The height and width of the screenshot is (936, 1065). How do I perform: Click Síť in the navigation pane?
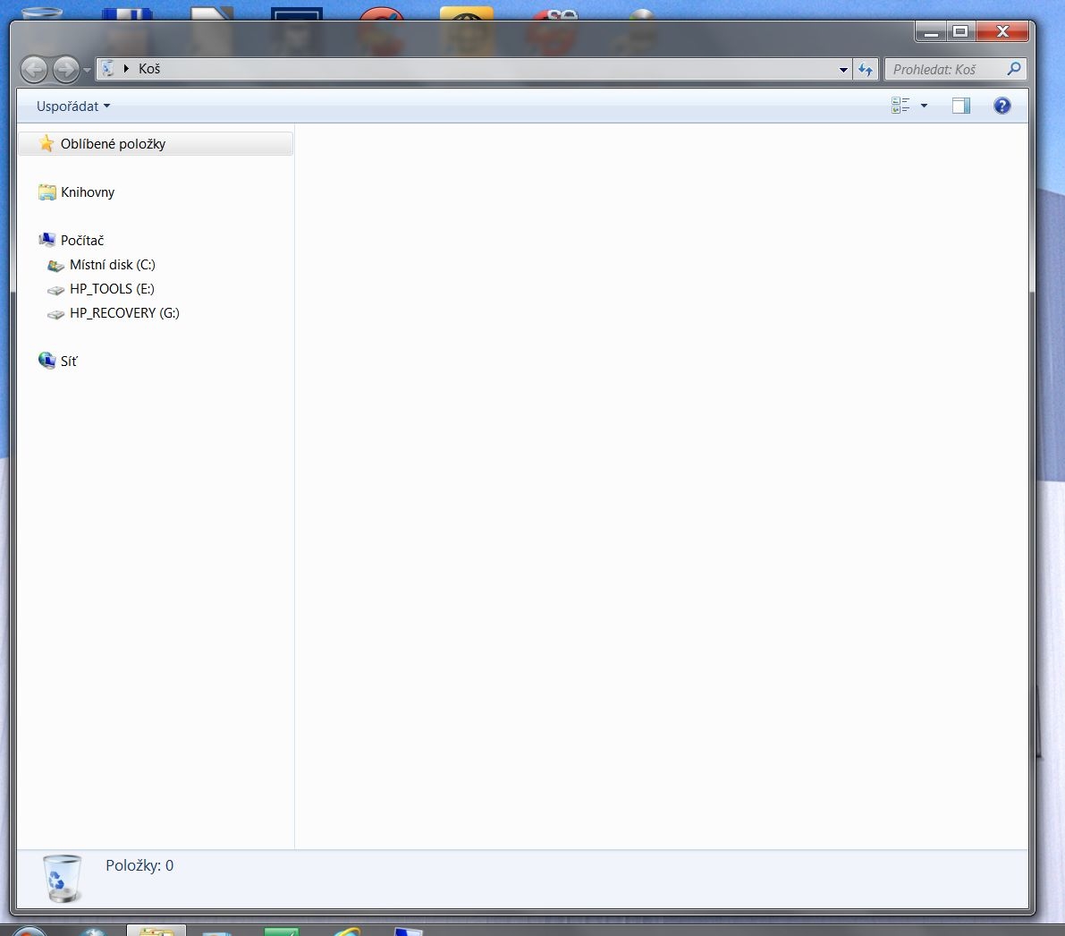[69, 362]
